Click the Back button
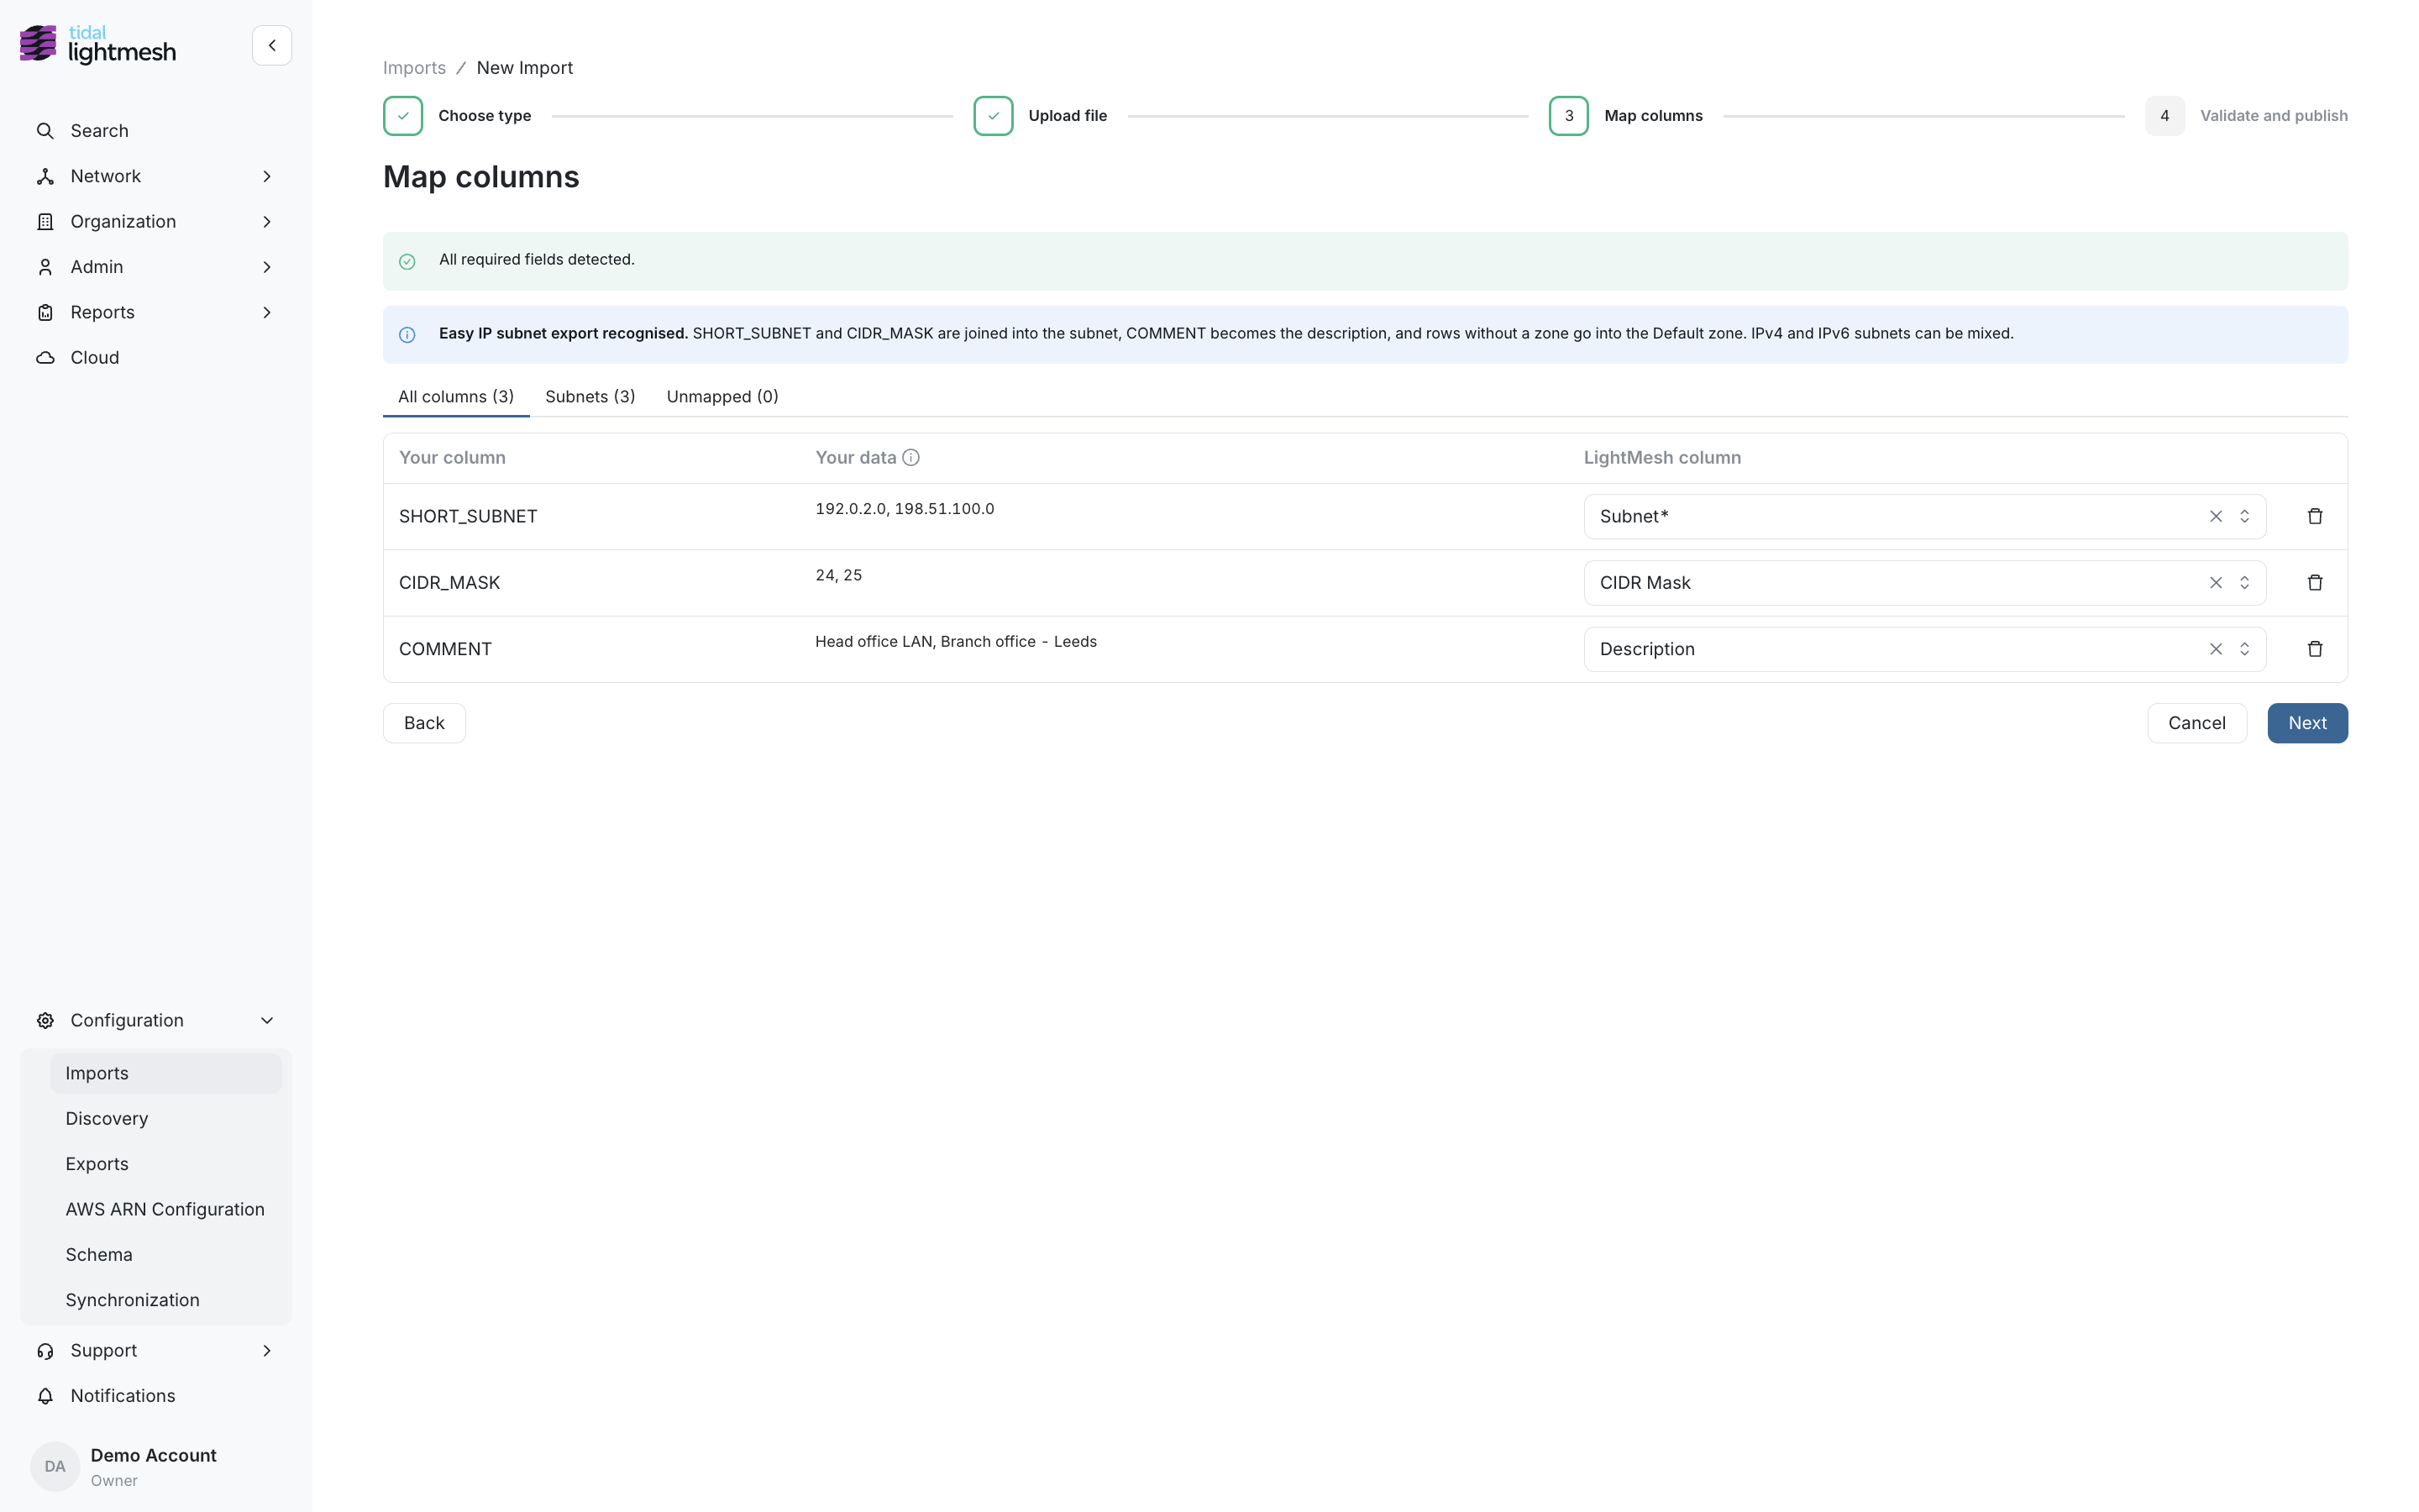 click(x=424, y=723)
